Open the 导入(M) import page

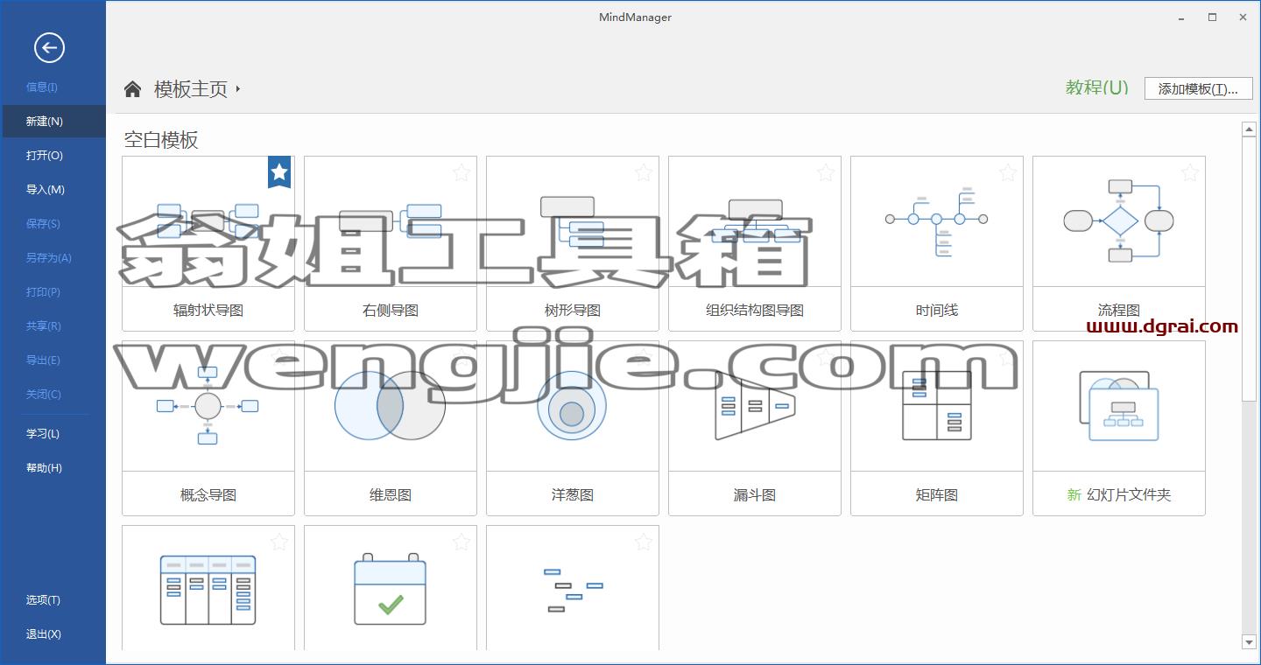(x=53, y=189)
